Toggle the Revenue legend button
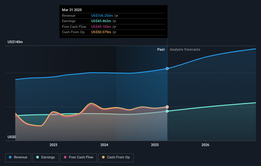Image resolution: width=261 pixels, height=166 pixels. (18, 157)
